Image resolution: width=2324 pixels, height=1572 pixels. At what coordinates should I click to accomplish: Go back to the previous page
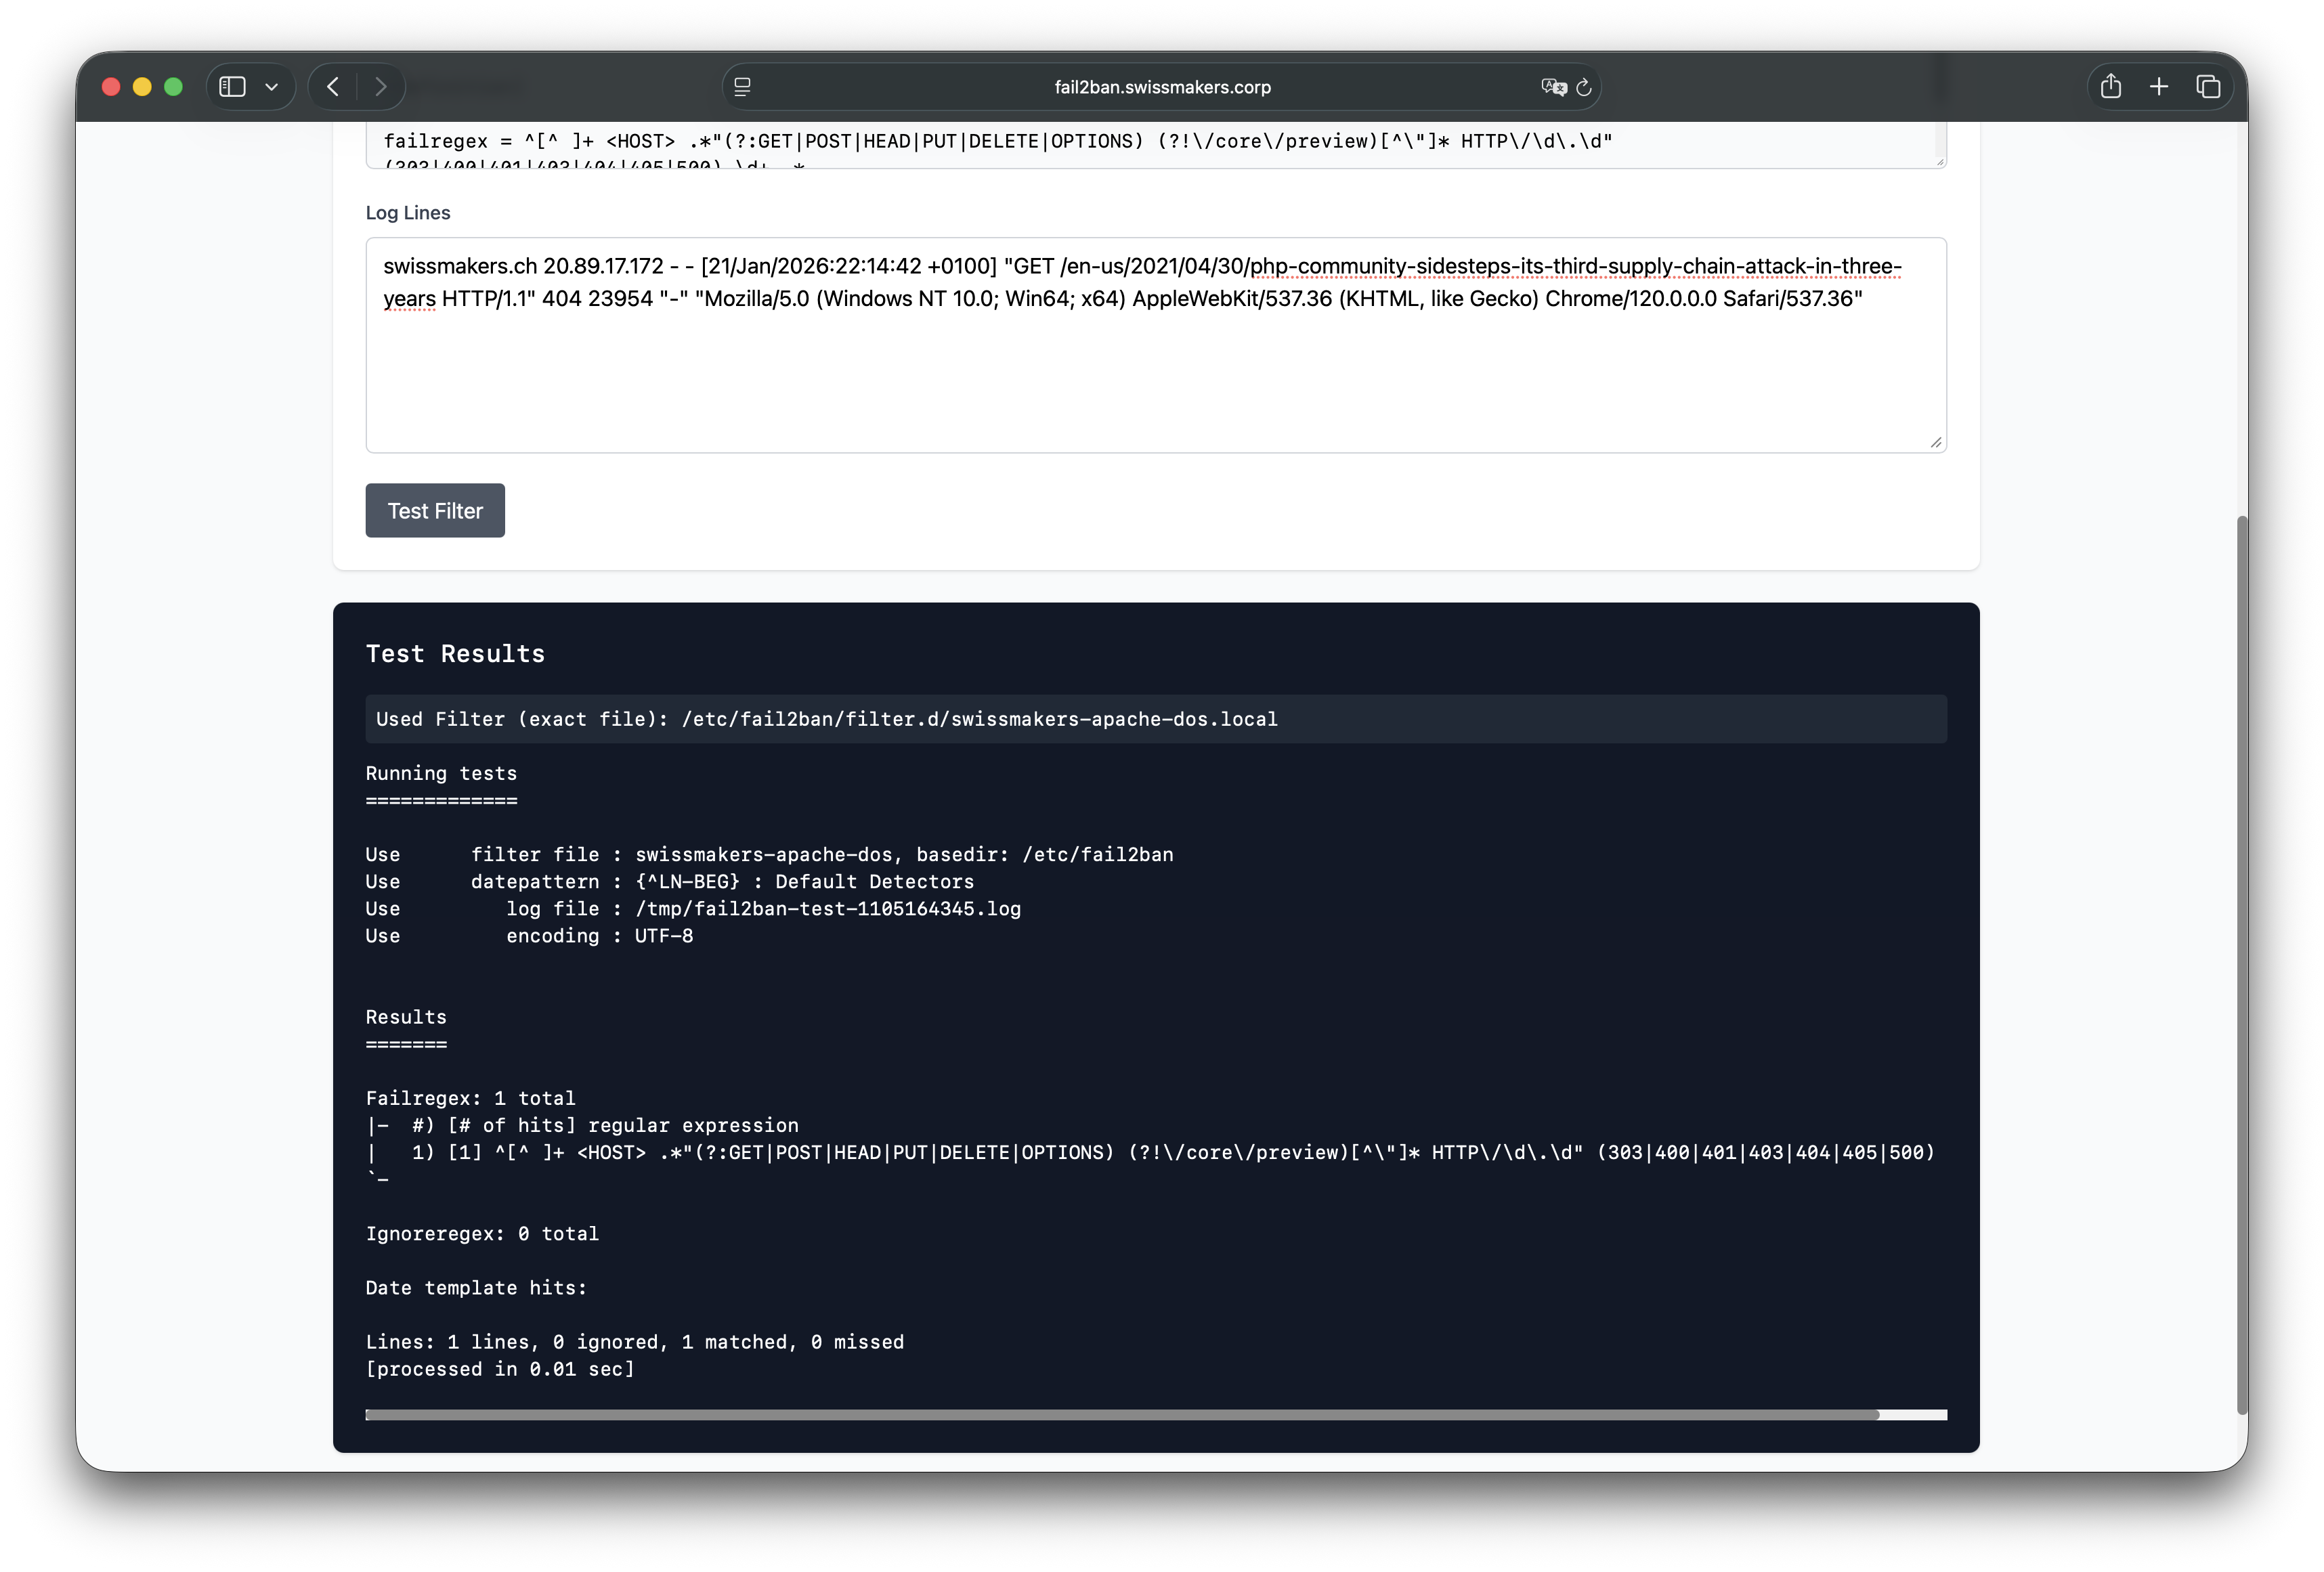334,87
